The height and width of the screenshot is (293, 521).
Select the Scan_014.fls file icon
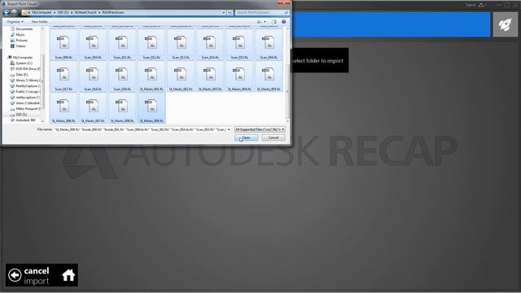point(210,43)
